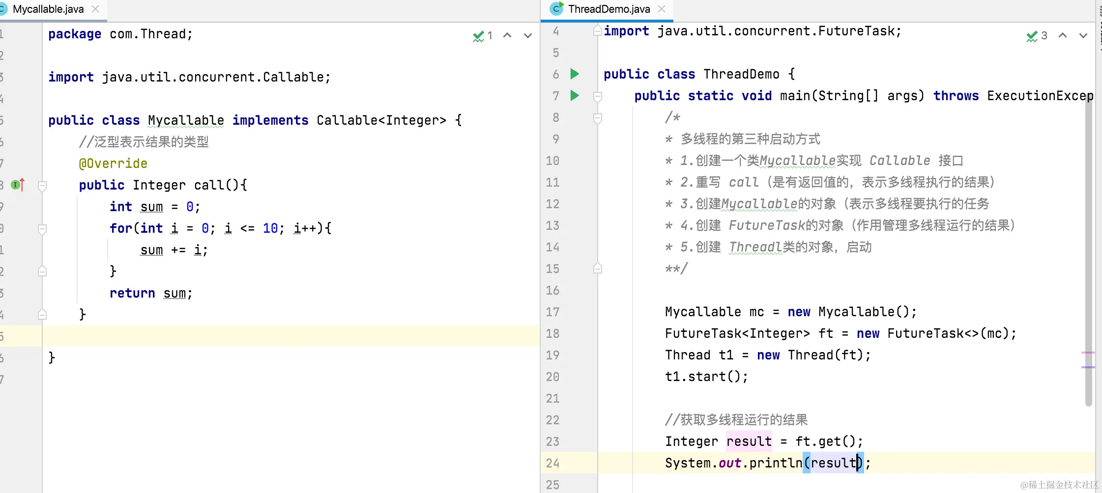Click 'package com.Thread;' line
This screenshot has width=1102, height=493.
[x=120, y=34]
